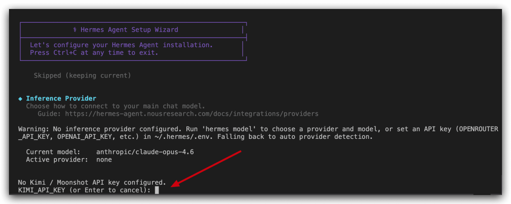
Task: Click the KIMI_API_KEY input cursor
Action: pyautogui.click(x=157, y=190)
